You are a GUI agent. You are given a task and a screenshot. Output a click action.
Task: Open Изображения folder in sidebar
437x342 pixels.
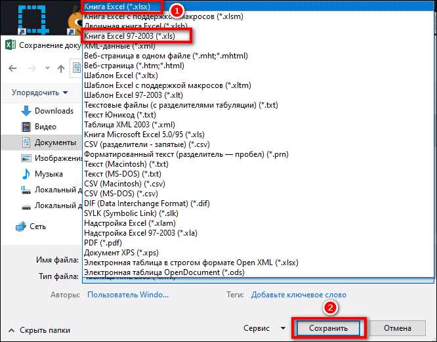[x=52, y=158]
